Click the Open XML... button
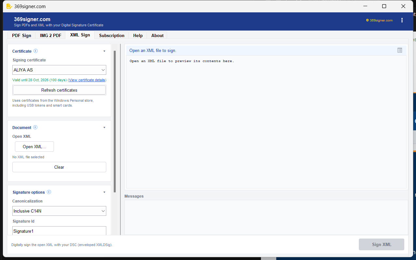Image resolution: width=416 pixels, height=260 pixels. coord(34,147)
